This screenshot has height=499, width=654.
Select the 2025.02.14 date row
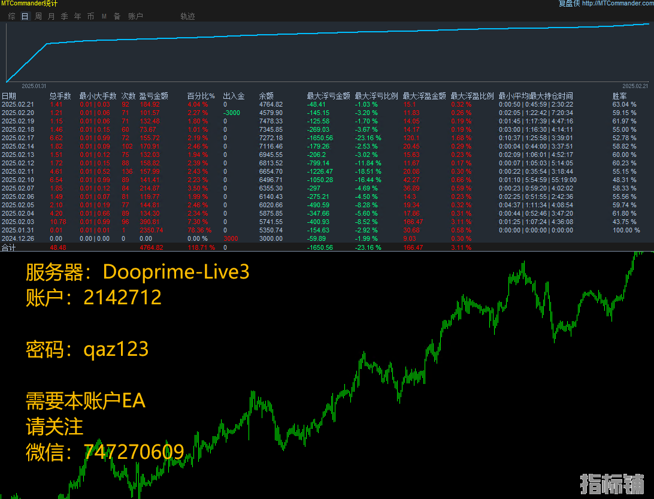point(18,146)
